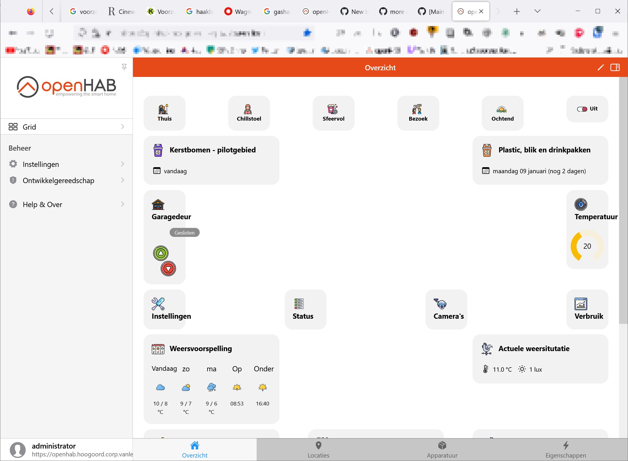The width and height of the screenshot is (628, 461).
Task: Switch to the Eigenschappen bottom tab
Action: [566, 449]
